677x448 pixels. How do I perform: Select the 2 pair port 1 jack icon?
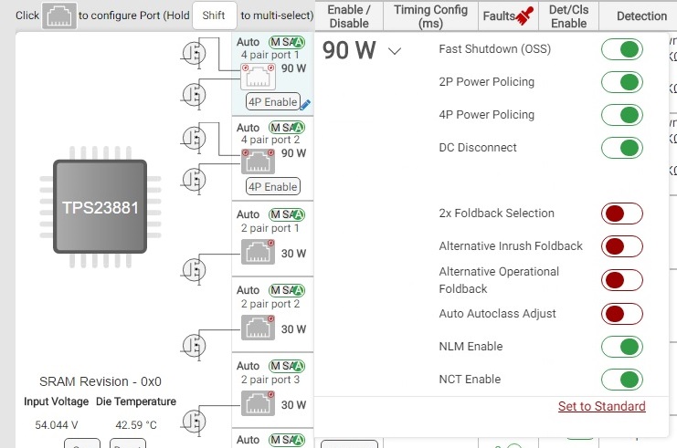tap(258, 252)
